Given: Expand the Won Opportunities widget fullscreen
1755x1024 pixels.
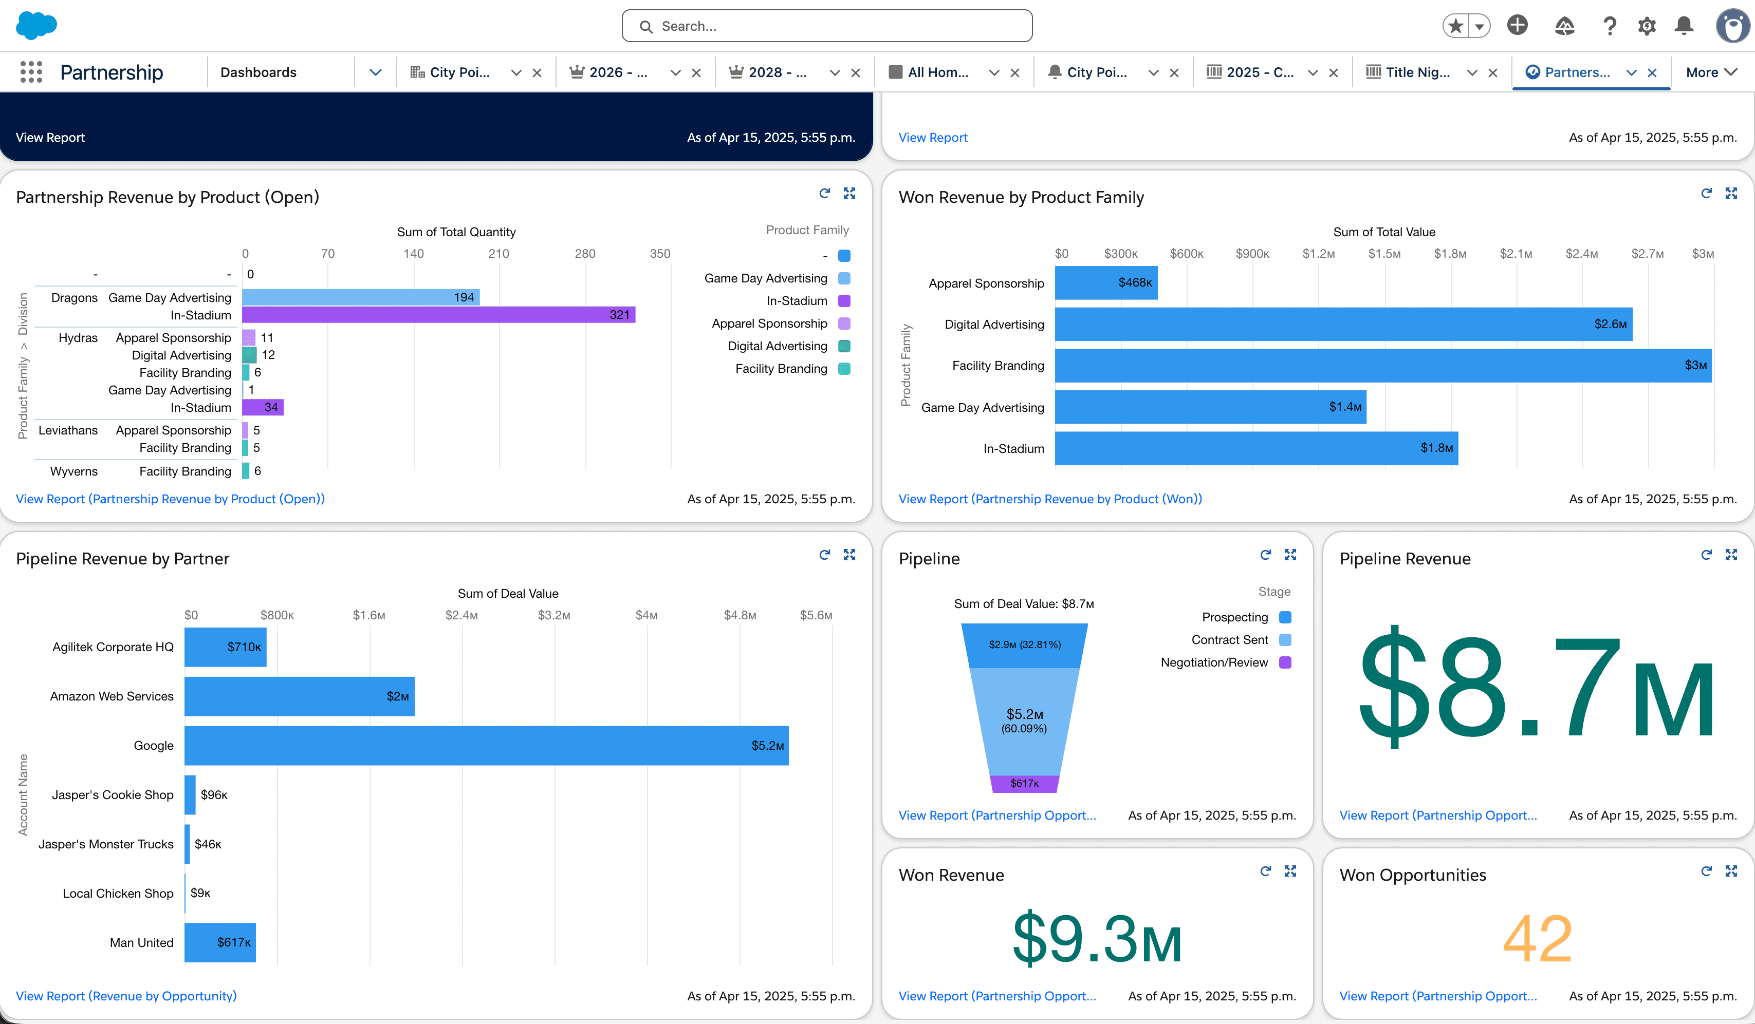Looking at the screenshot, I should tap(1731, 871).
